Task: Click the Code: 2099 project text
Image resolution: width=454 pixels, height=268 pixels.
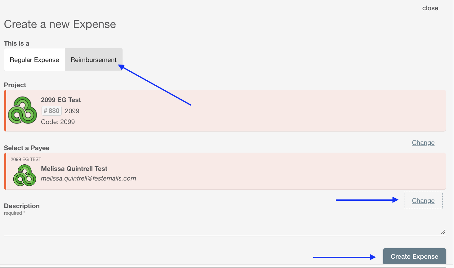Action: click(x=58, y=122)
